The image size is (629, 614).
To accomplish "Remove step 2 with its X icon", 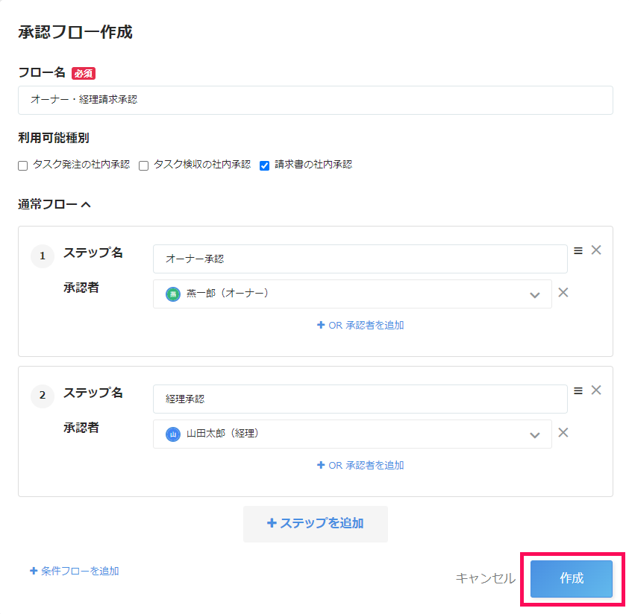I will coord(596,390).
